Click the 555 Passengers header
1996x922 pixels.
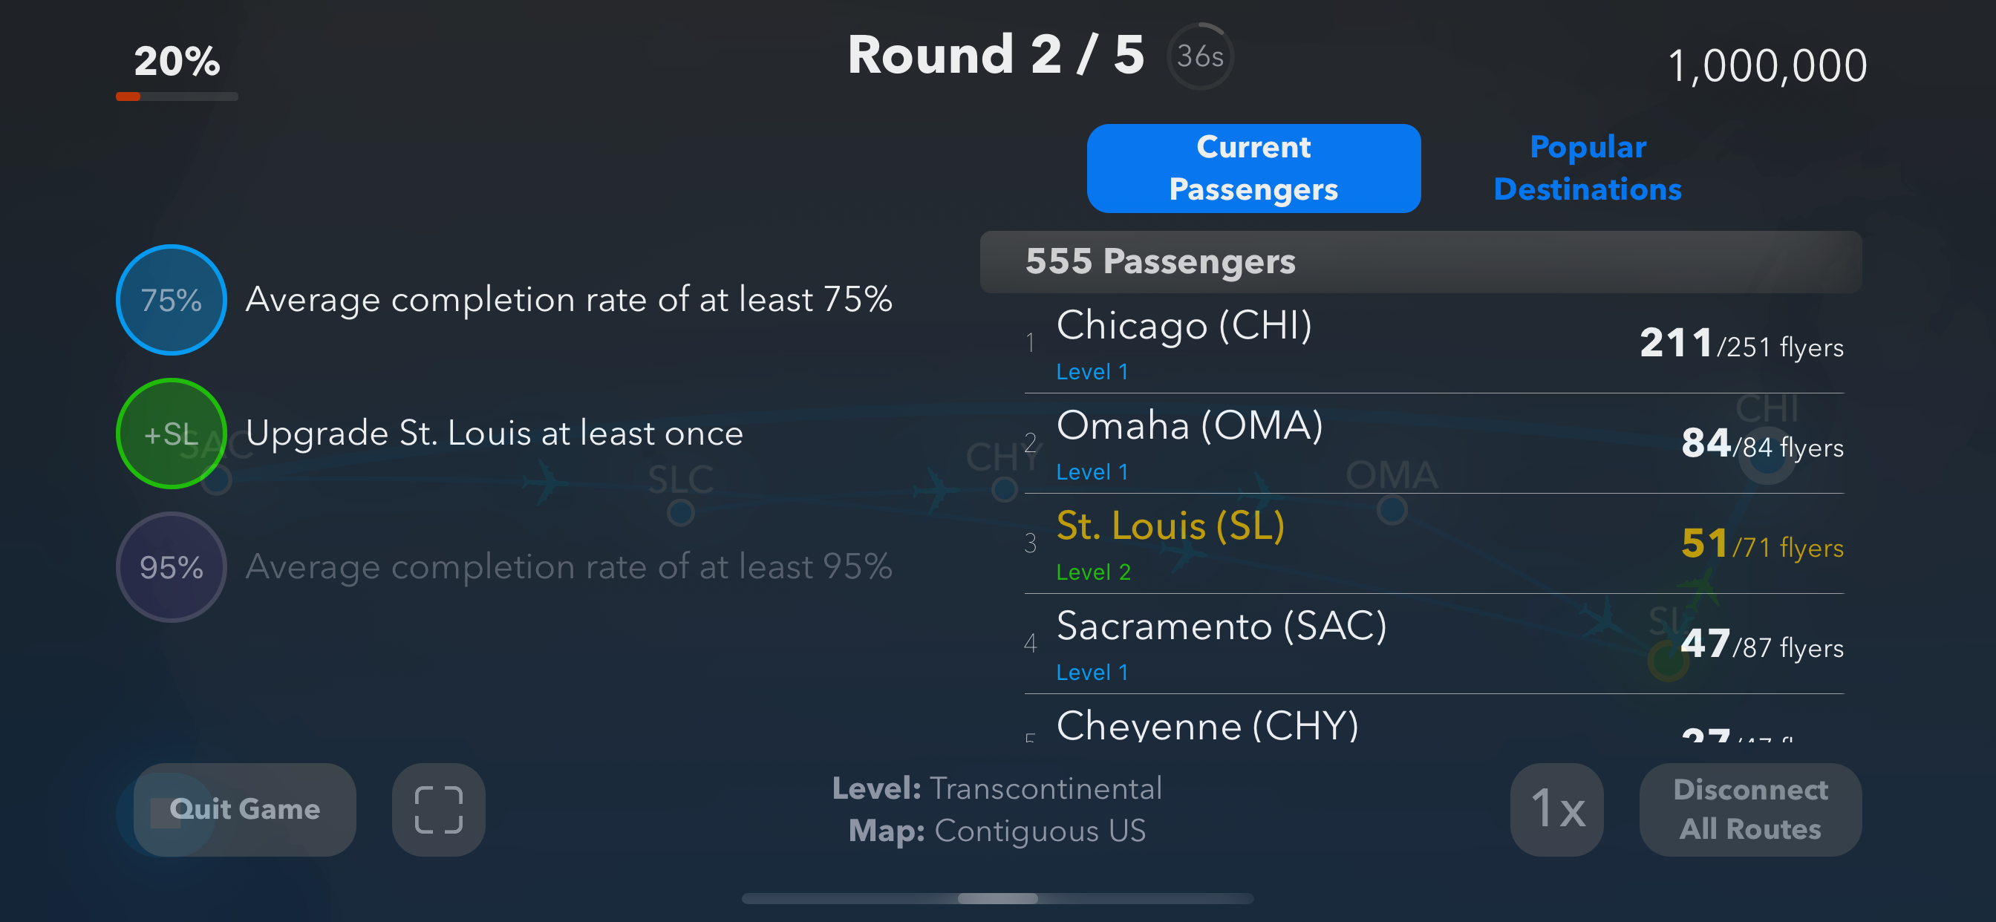1420,262
